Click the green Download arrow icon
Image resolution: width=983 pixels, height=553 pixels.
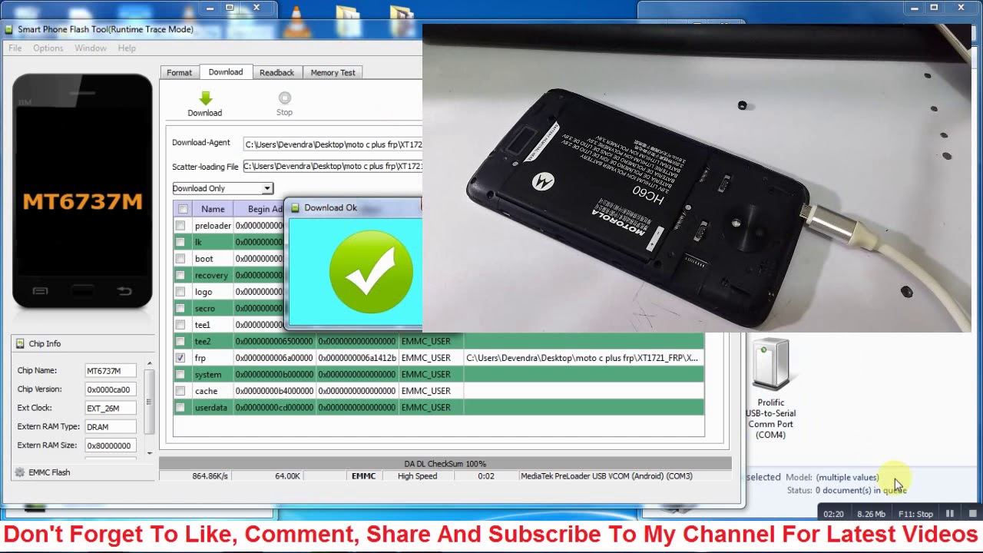pos(205,98)
